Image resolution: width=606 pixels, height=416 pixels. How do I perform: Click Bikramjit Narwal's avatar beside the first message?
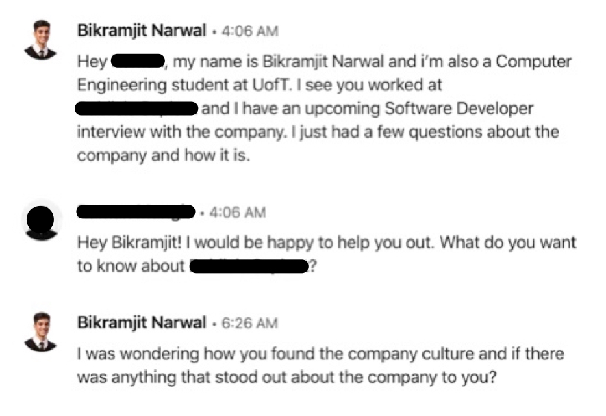click(40, 40)
